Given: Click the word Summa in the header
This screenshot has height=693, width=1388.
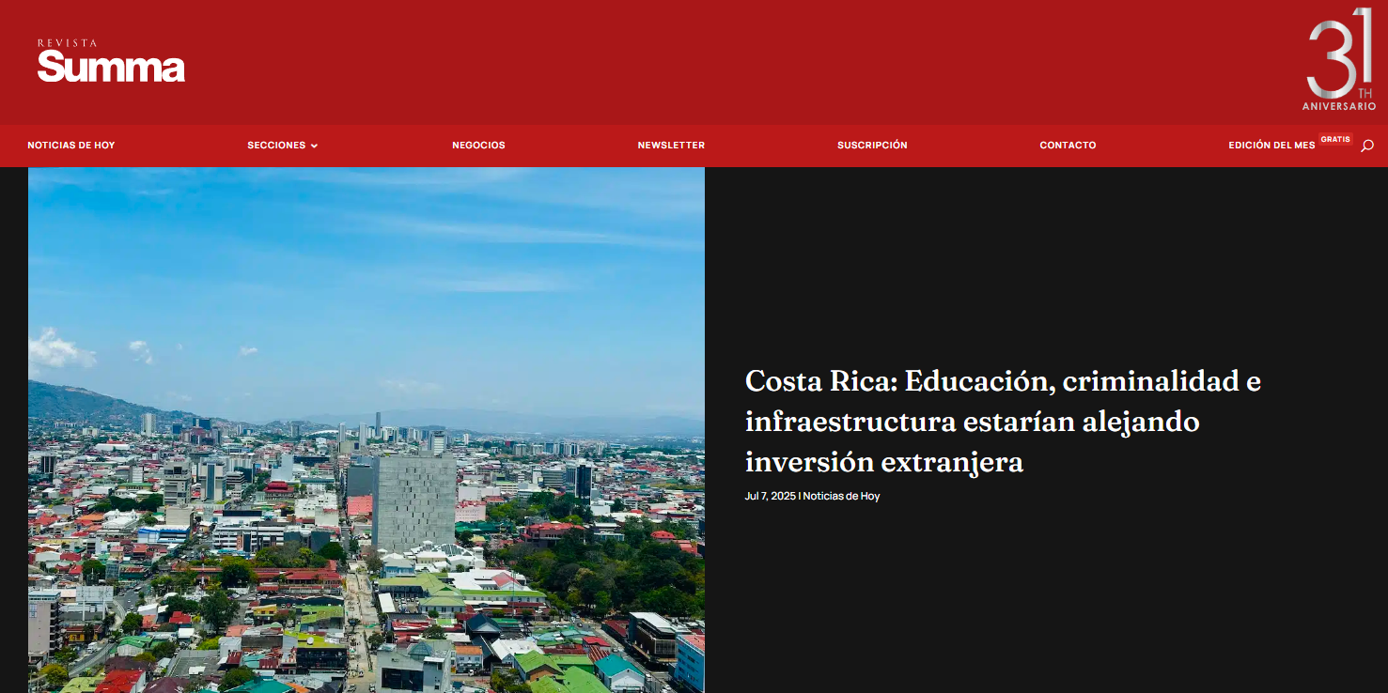Looking at the screenshot, I should (110, 67).
